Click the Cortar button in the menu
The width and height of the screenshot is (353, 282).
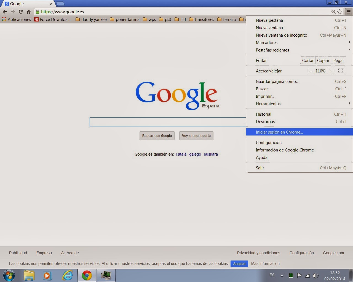(308, 61)
